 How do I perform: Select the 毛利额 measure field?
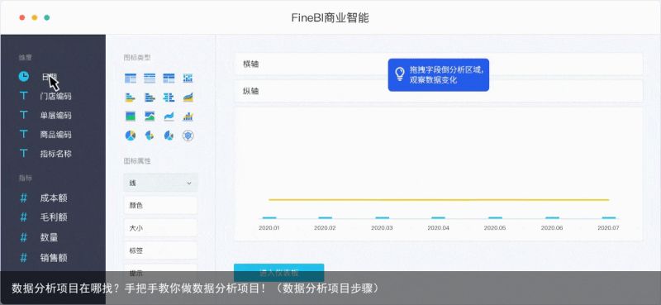pos(54,217)
